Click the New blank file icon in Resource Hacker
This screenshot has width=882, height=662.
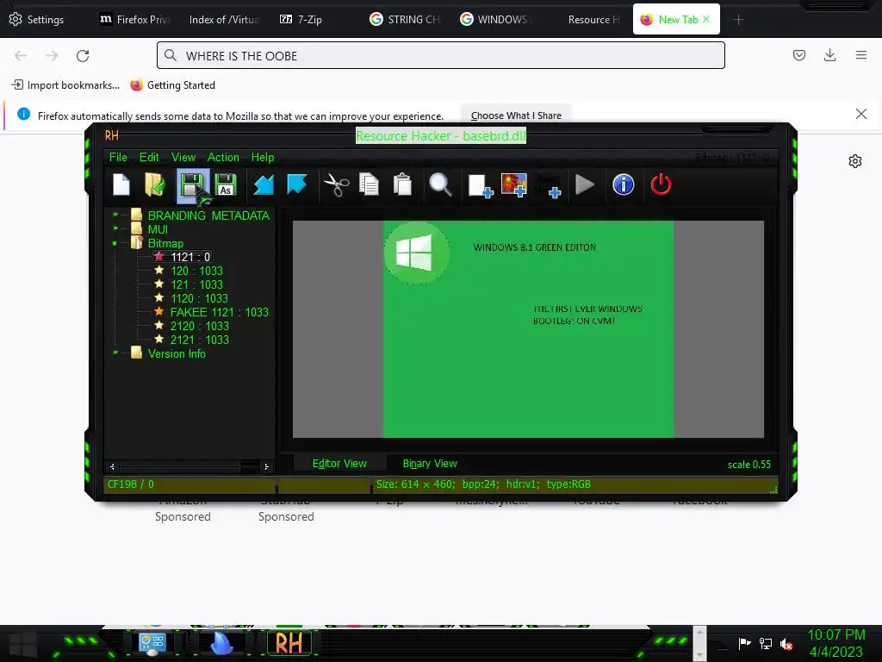(121, 184)
